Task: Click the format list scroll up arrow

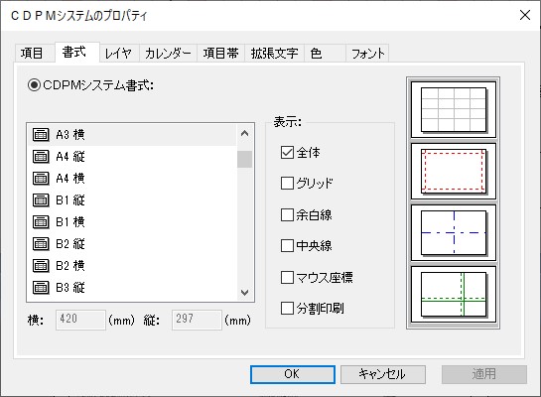Action: (x=244, y=133)
